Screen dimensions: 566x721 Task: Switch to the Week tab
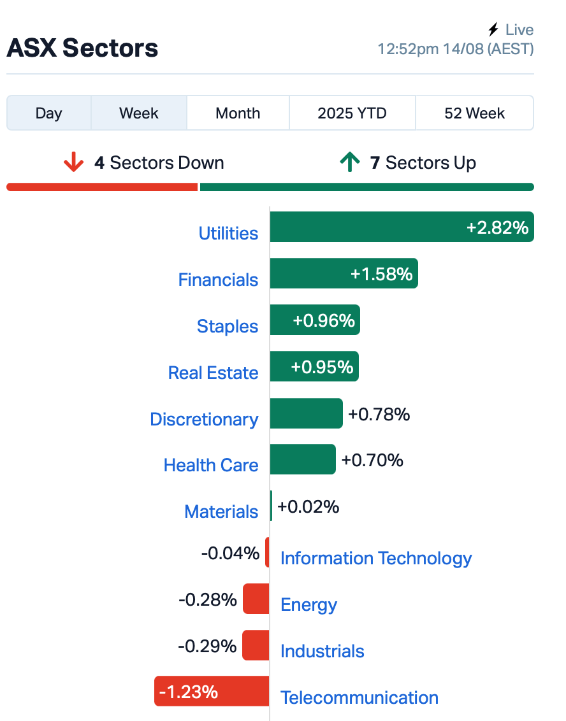point(138,113)
